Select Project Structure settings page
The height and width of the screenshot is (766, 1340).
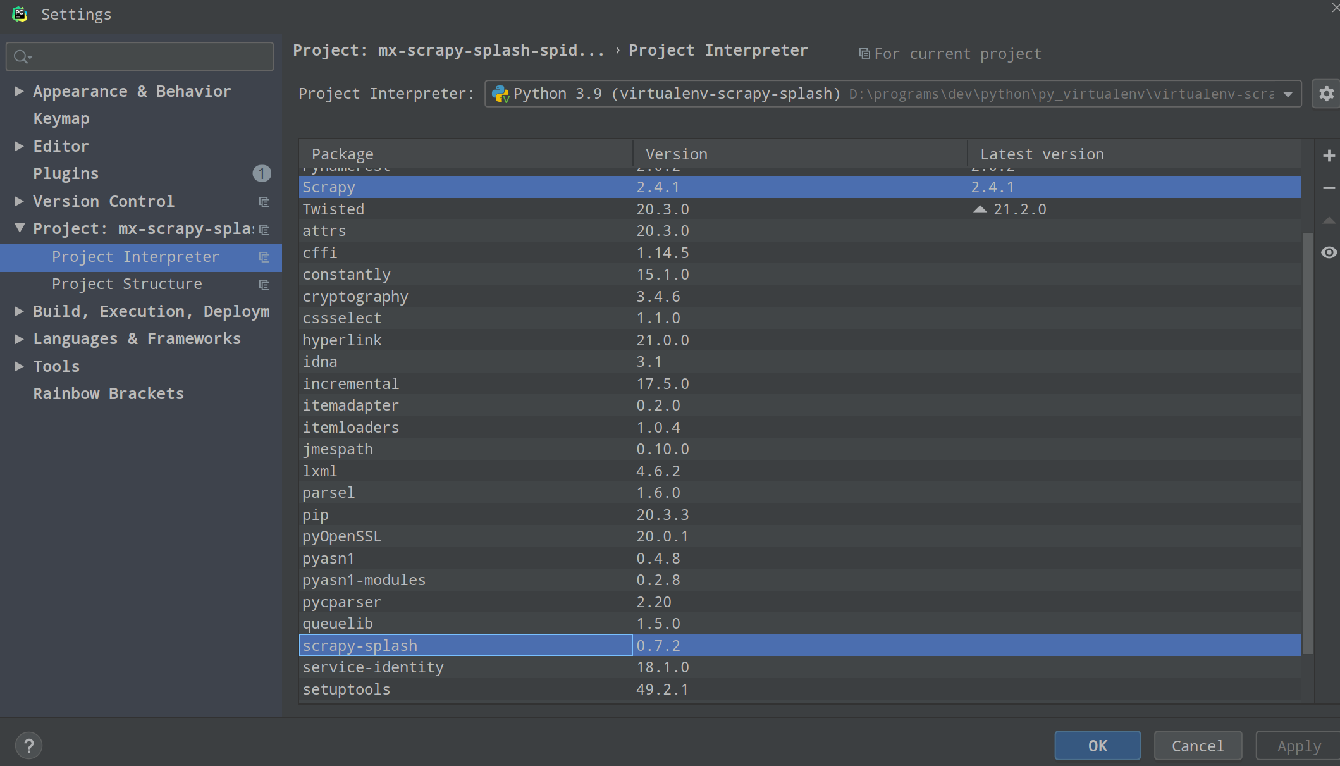pyautogui.click(x=126, y=284)
